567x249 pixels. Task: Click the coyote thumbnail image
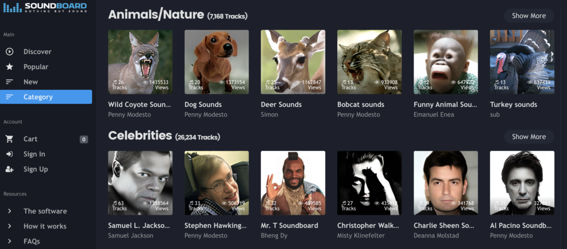(140, 62)
